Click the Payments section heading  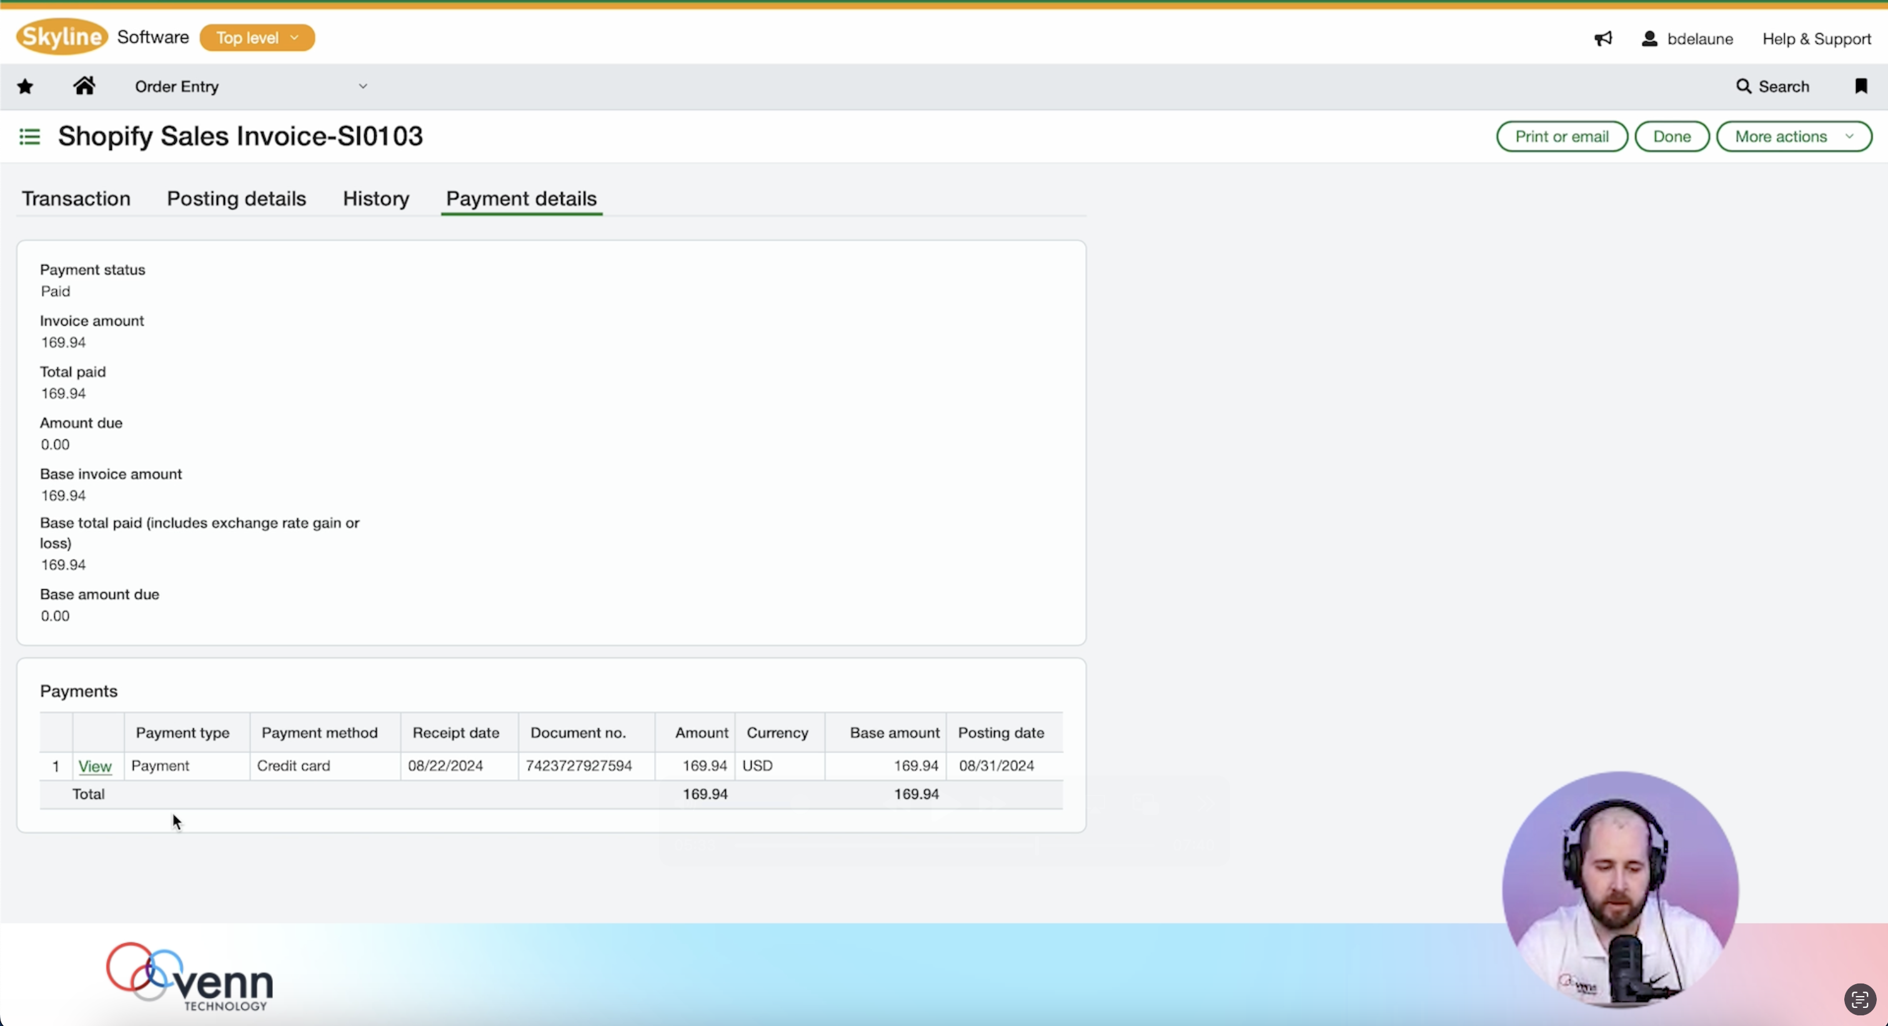[79, 692]
